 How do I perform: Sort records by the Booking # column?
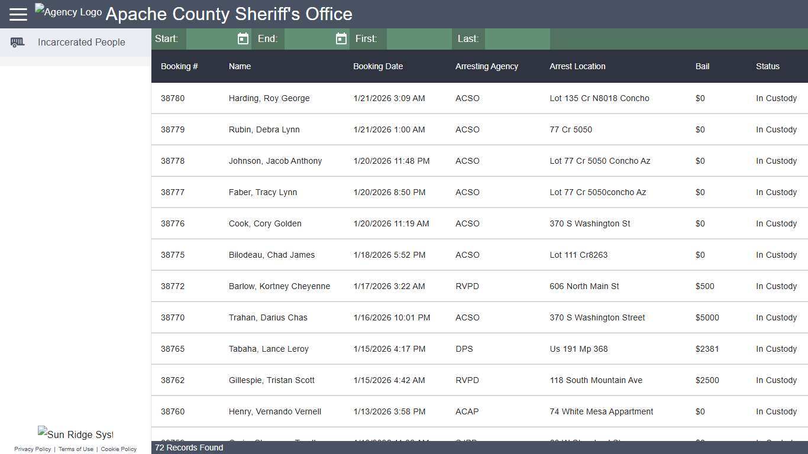(x=179, y=66)
